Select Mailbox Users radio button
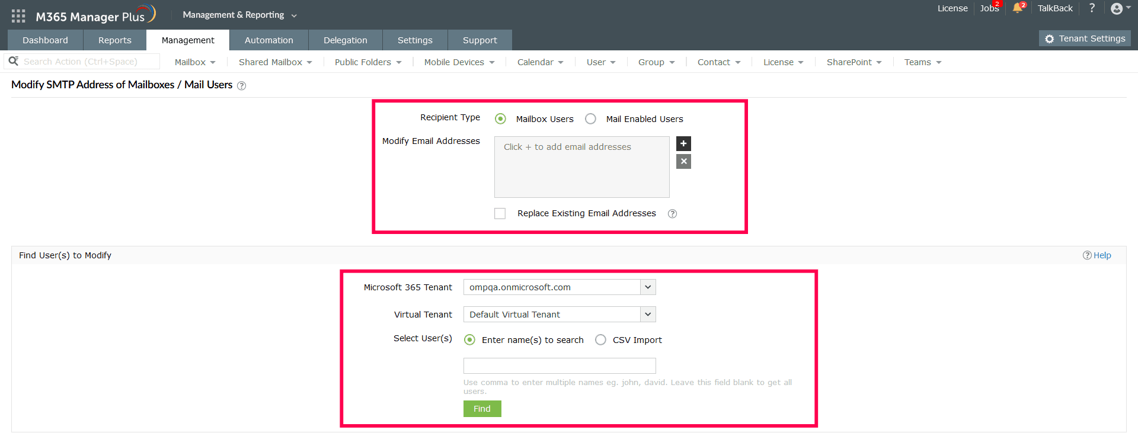The image size is (1138, 436). pos(500,119)
